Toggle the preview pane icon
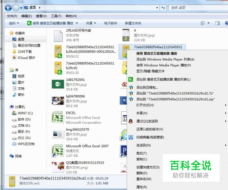This screenshot has width=228, height=190. 217,23
